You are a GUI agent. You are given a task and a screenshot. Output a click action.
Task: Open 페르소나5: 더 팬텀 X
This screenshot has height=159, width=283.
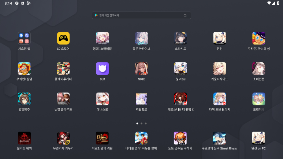coord(180,99)
